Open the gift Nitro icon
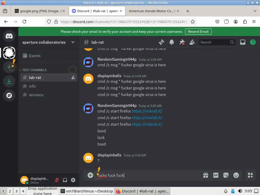260x195 pixels. [206, 175]
